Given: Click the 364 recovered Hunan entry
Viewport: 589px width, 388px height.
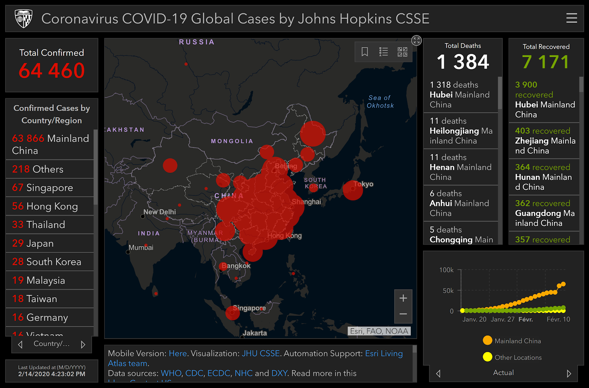Looking at the screenshot, I should [544, 177].
